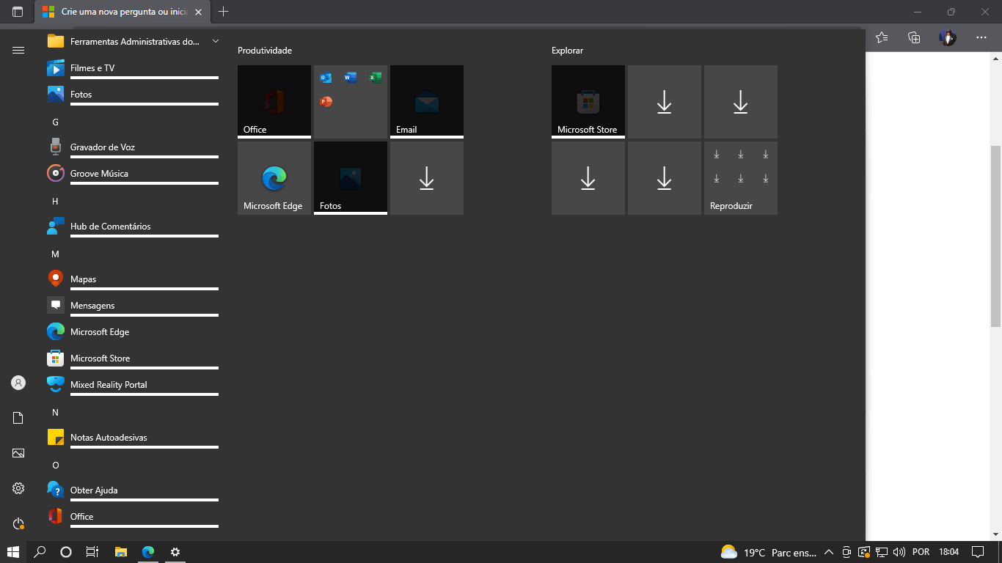This screenshot has width=1002, height=563.
Task: Launch Mixed Reality Portal
Action: (132, 385)
